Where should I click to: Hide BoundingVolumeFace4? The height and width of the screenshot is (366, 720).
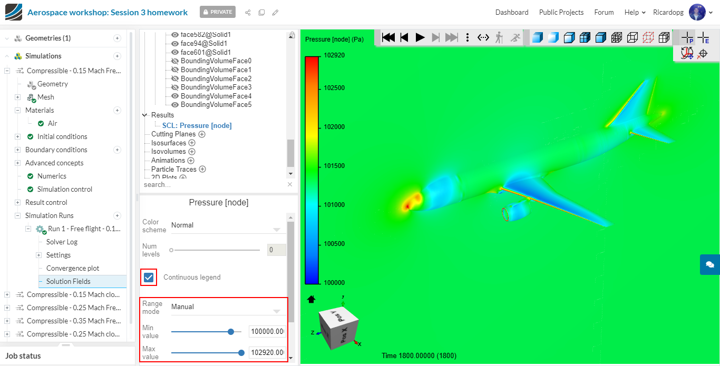click(x=176, y=96)
